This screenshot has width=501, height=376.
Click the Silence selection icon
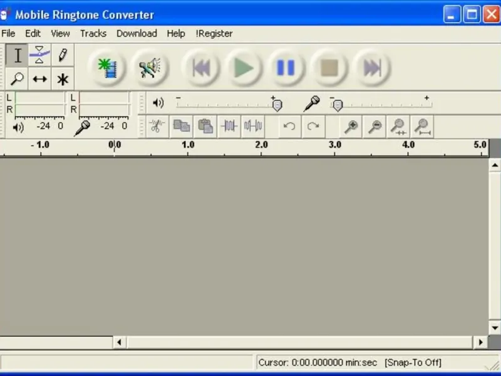253,127
